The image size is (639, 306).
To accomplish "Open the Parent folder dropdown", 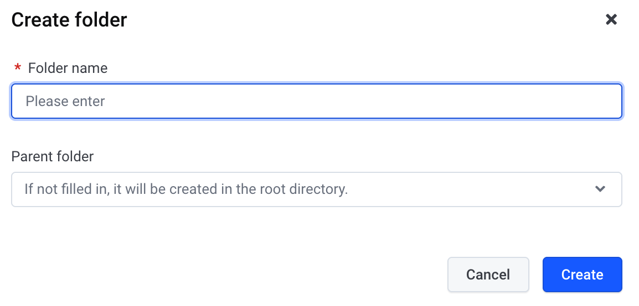I will tap(317, 189).
